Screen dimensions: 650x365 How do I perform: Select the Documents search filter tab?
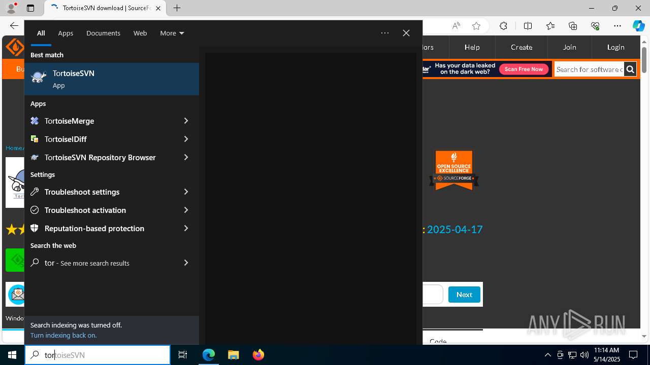point(103,33)
